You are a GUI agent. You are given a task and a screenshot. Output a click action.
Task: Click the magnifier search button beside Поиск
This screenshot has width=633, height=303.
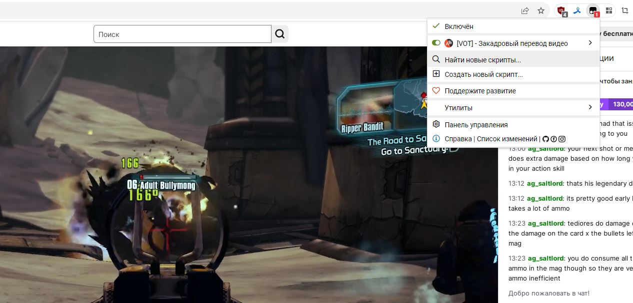[280, 34]
